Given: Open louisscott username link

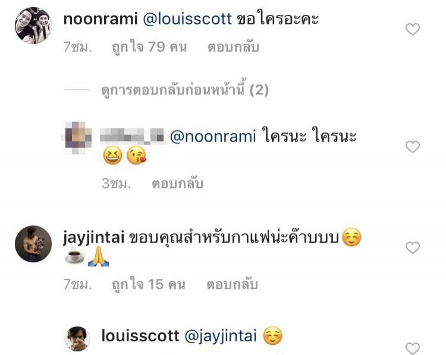Looking at the screenshot, I should coord(140,335).
